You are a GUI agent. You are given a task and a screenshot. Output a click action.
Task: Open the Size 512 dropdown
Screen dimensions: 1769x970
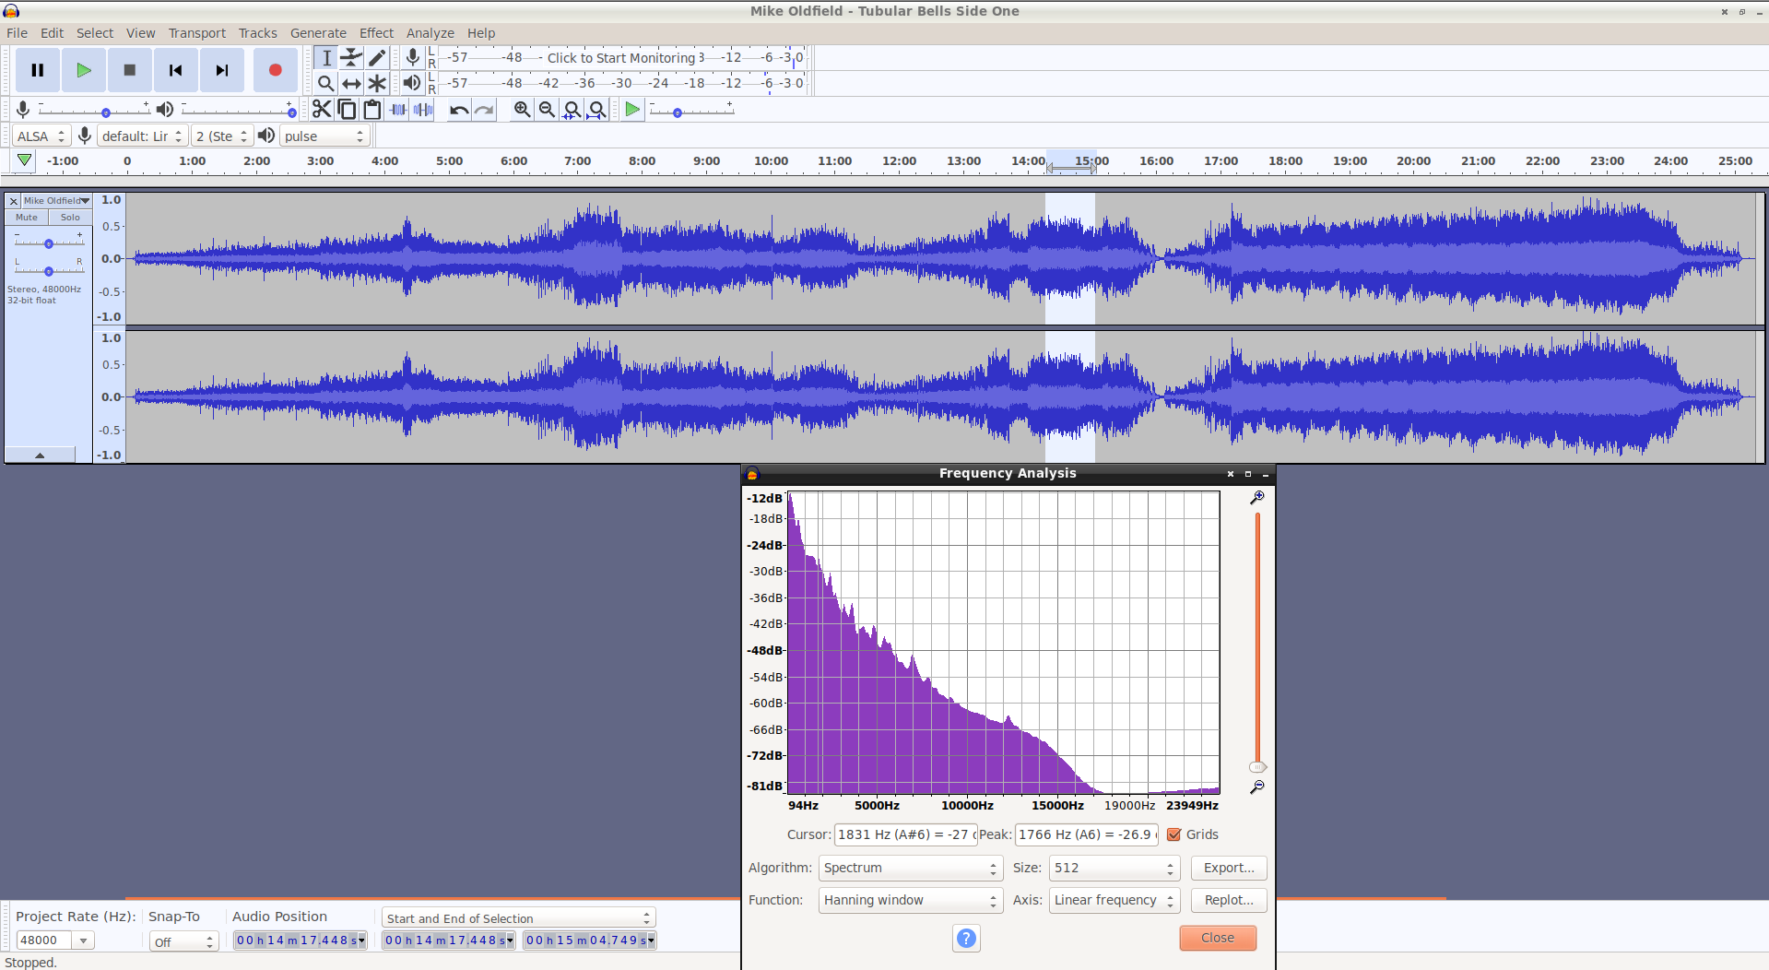coord(1114,868)
